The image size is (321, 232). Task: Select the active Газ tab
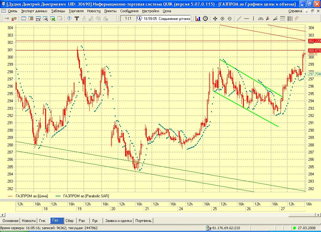coord(57,220)
